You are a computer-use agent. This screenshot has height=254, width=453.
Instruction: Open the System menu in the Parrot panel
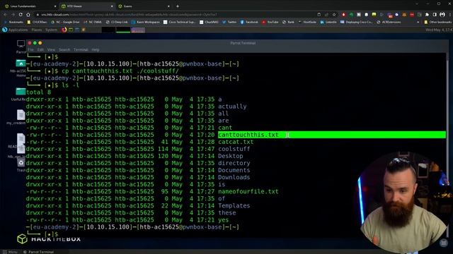click(x=51, y=30)
